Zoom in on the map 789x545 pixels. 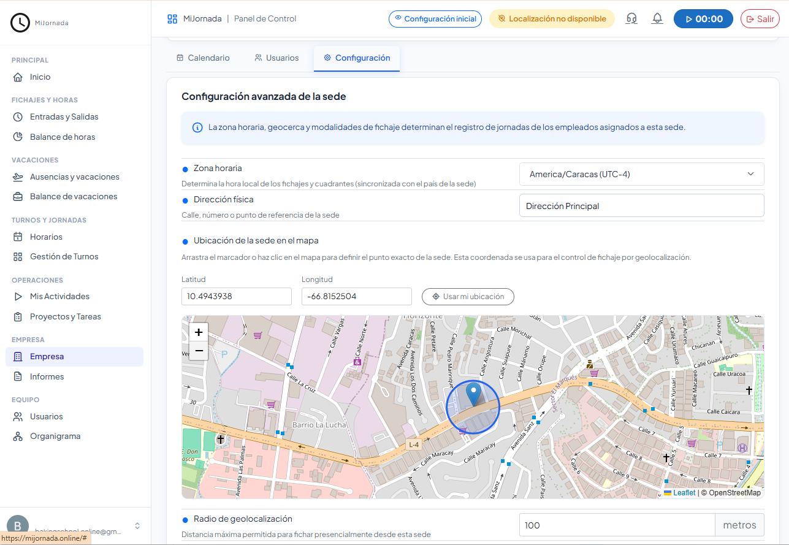click(199, 332)
